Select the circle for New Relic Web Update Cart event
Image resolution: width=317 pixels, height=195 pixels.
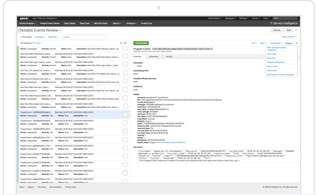point(125,106)
